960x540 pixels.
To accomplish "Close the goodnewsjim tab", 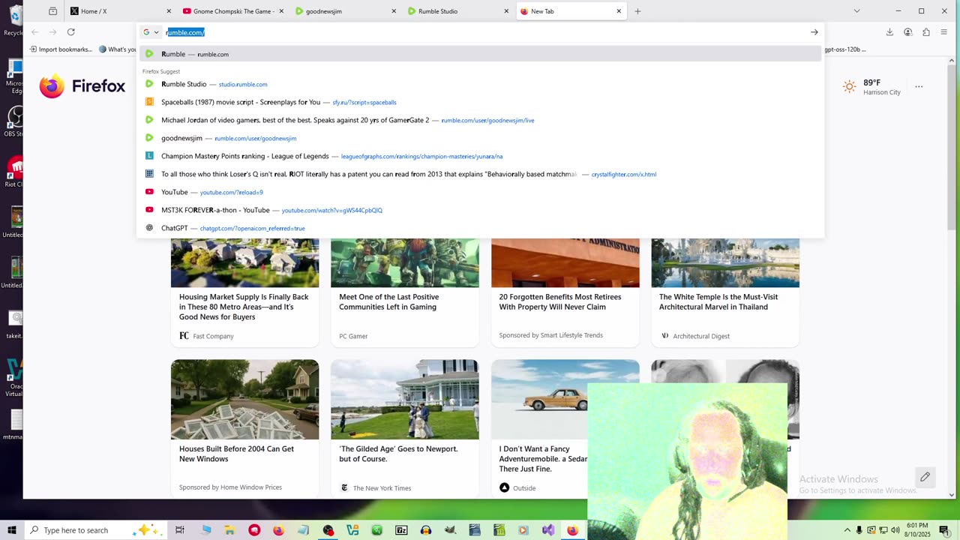I will tap(394, 11).
